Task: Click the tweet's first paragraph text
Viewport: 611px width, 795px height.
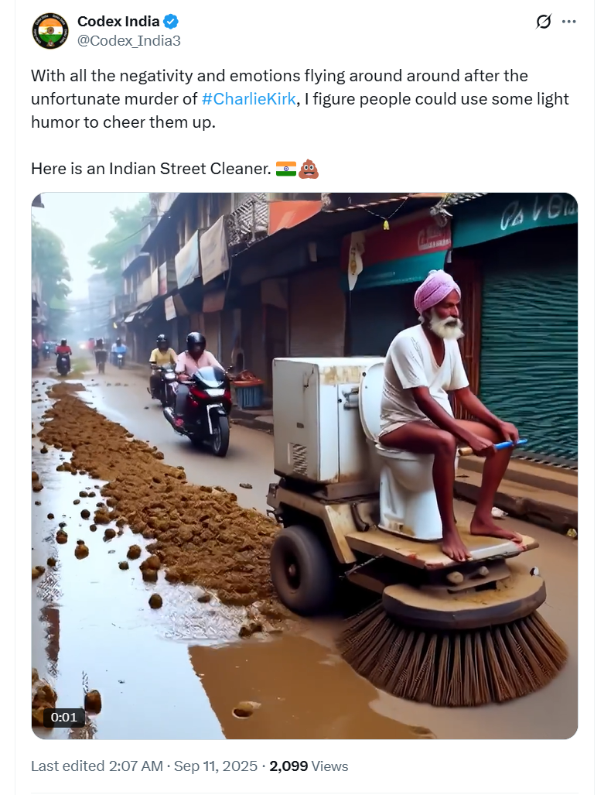Action: click(300, 99)
